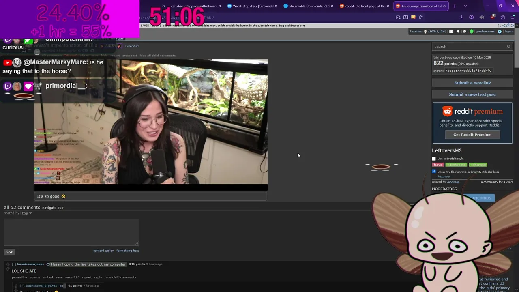Screen dimensions: 519x292
Task: Click the user tag icon next to bunniesnewjeans
Action: pyautogui.click(x=48, y=264)
